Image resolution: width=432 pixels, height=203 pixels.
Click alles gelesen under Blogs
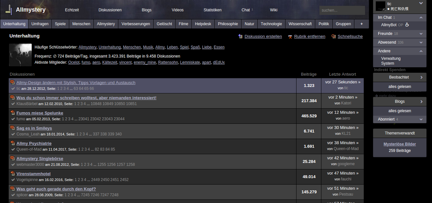pyautogui.click(x=400, y=111)
